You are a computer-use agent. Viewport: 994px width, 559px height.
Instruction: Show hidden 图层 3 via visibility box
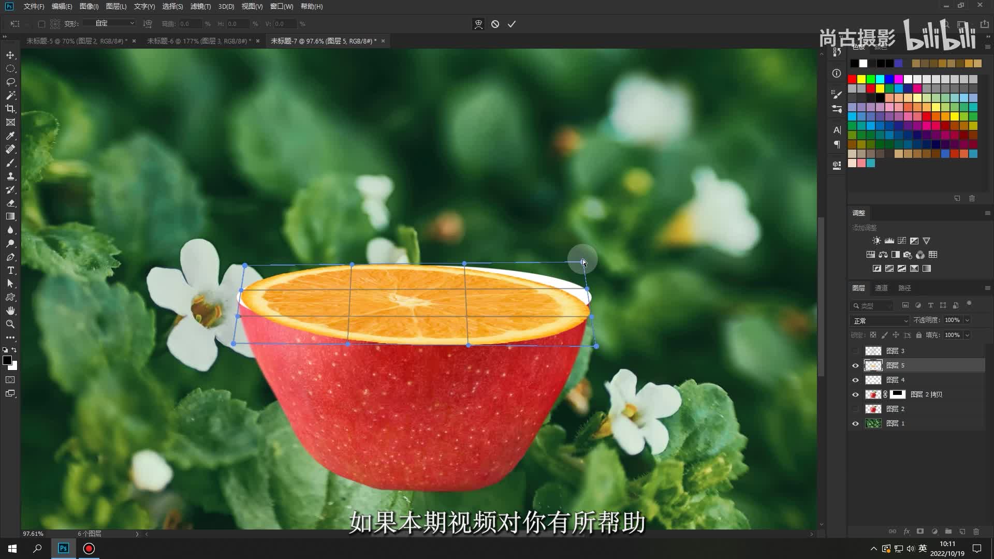point(855,351)
